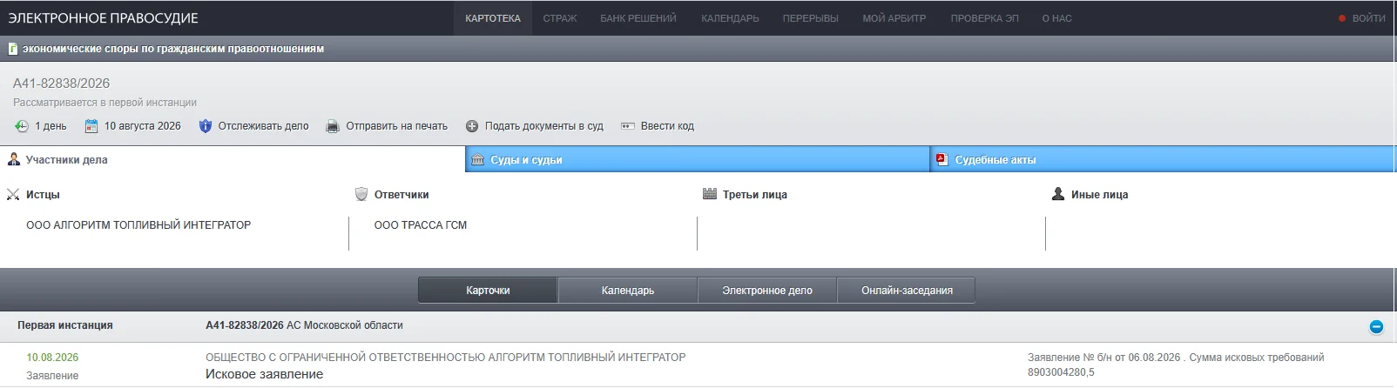The width and height of the screenshot is (1397, 388).
Task: Click the calendar icon next to 10 августа 2026
Action: [x=91, y=126]
